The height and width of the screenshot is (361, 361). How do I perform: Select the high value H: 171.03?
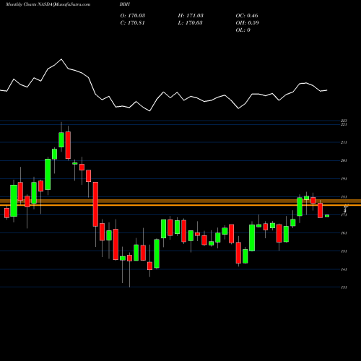[191, 15]
